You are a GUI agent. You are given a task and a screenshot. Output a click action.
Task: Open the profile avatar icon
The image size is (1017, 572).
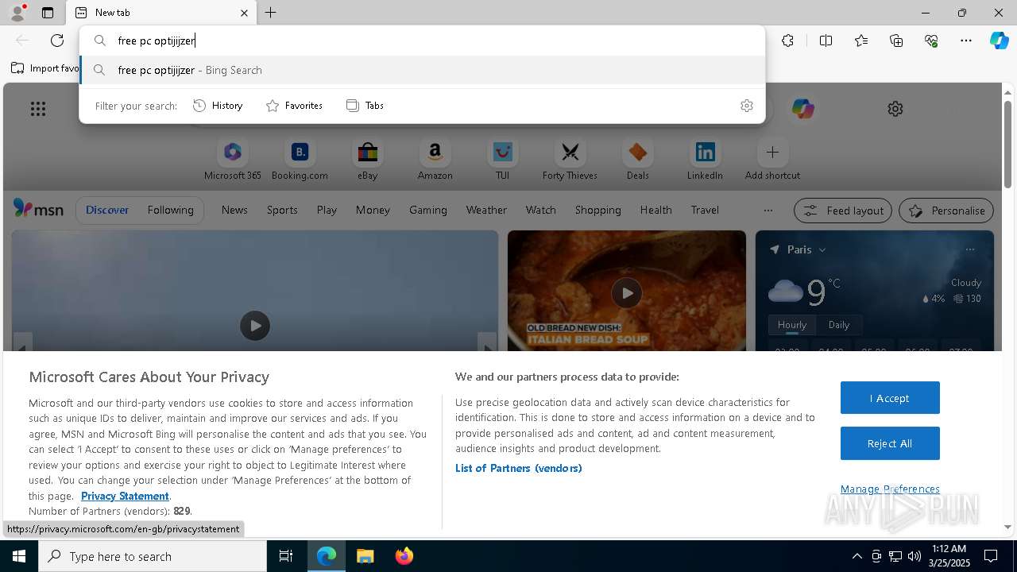point(17,13)
